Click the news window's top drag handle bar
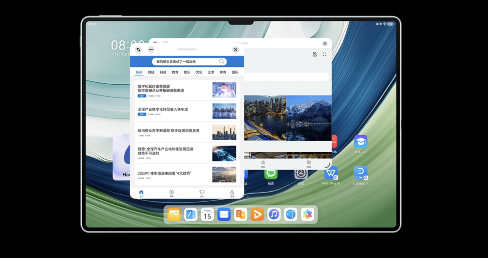This screenshot has width=488, height=258. [187, 49]
